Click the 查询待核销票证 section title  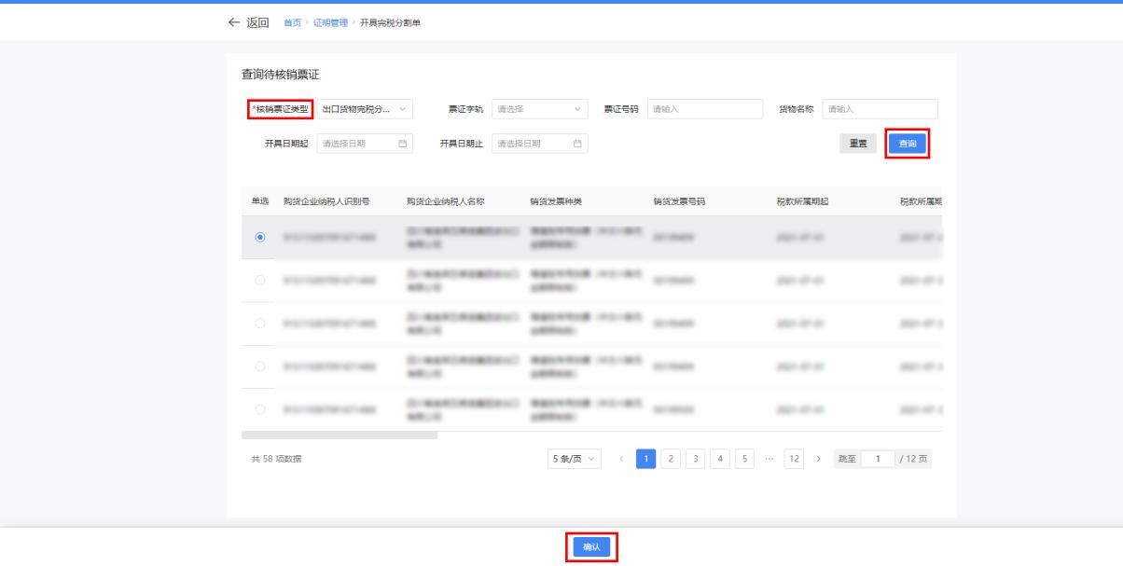tap(281, 73)
